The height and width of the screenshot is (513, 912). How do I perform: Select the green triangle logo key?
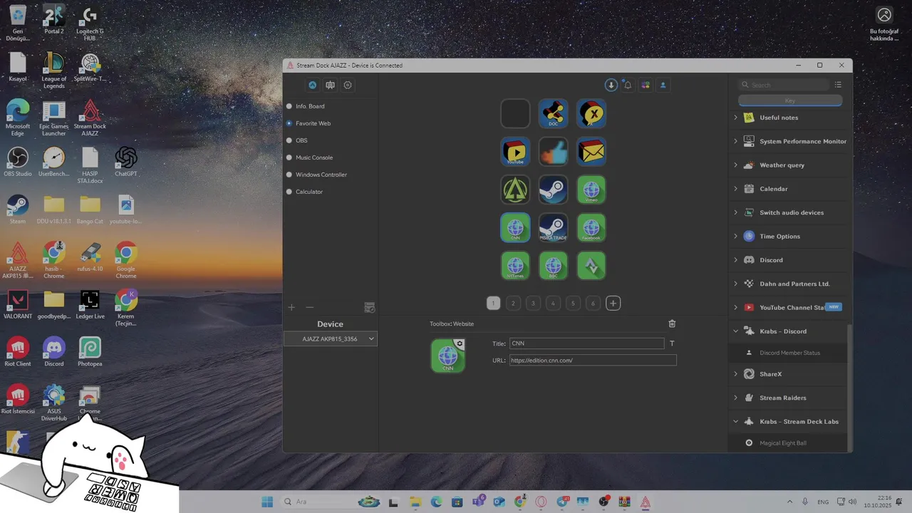(515, 190)
